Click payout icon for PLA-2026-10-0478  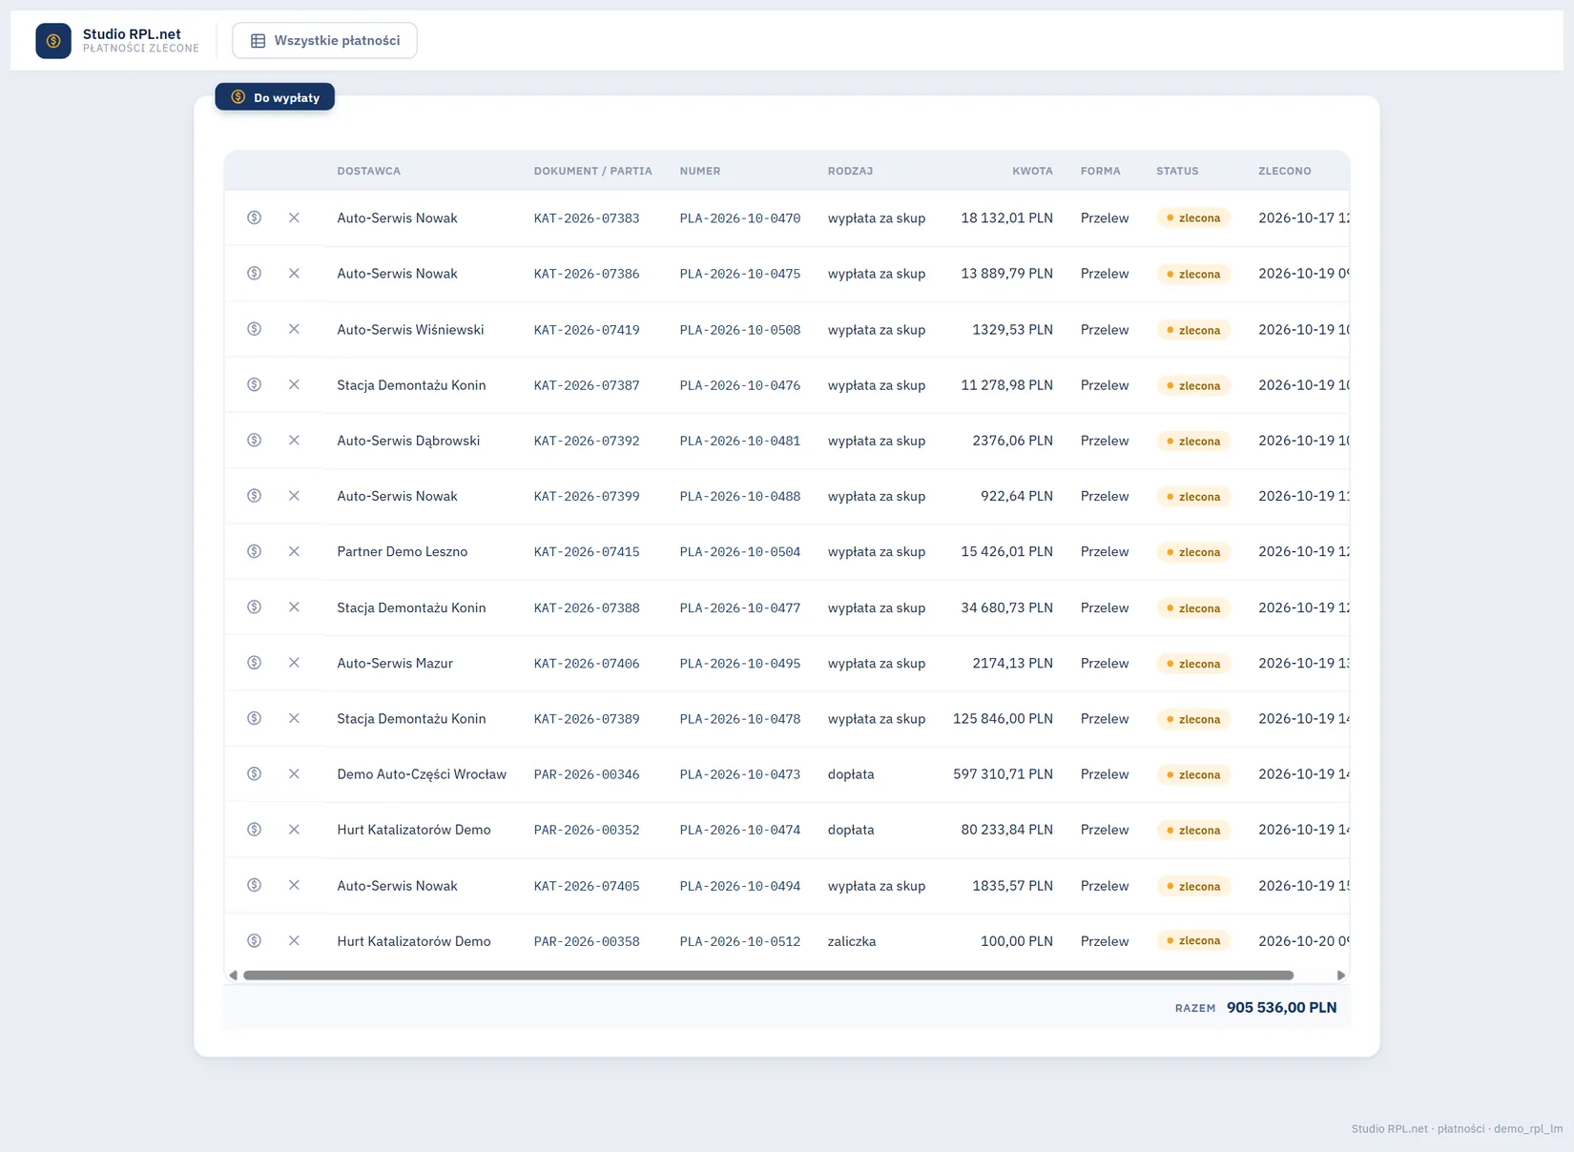pyautogui.click(x=254, y=718)
